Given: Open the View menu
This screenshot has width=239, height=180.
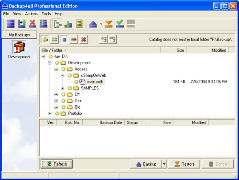Looking at the screenshot, I should point(17,14).
